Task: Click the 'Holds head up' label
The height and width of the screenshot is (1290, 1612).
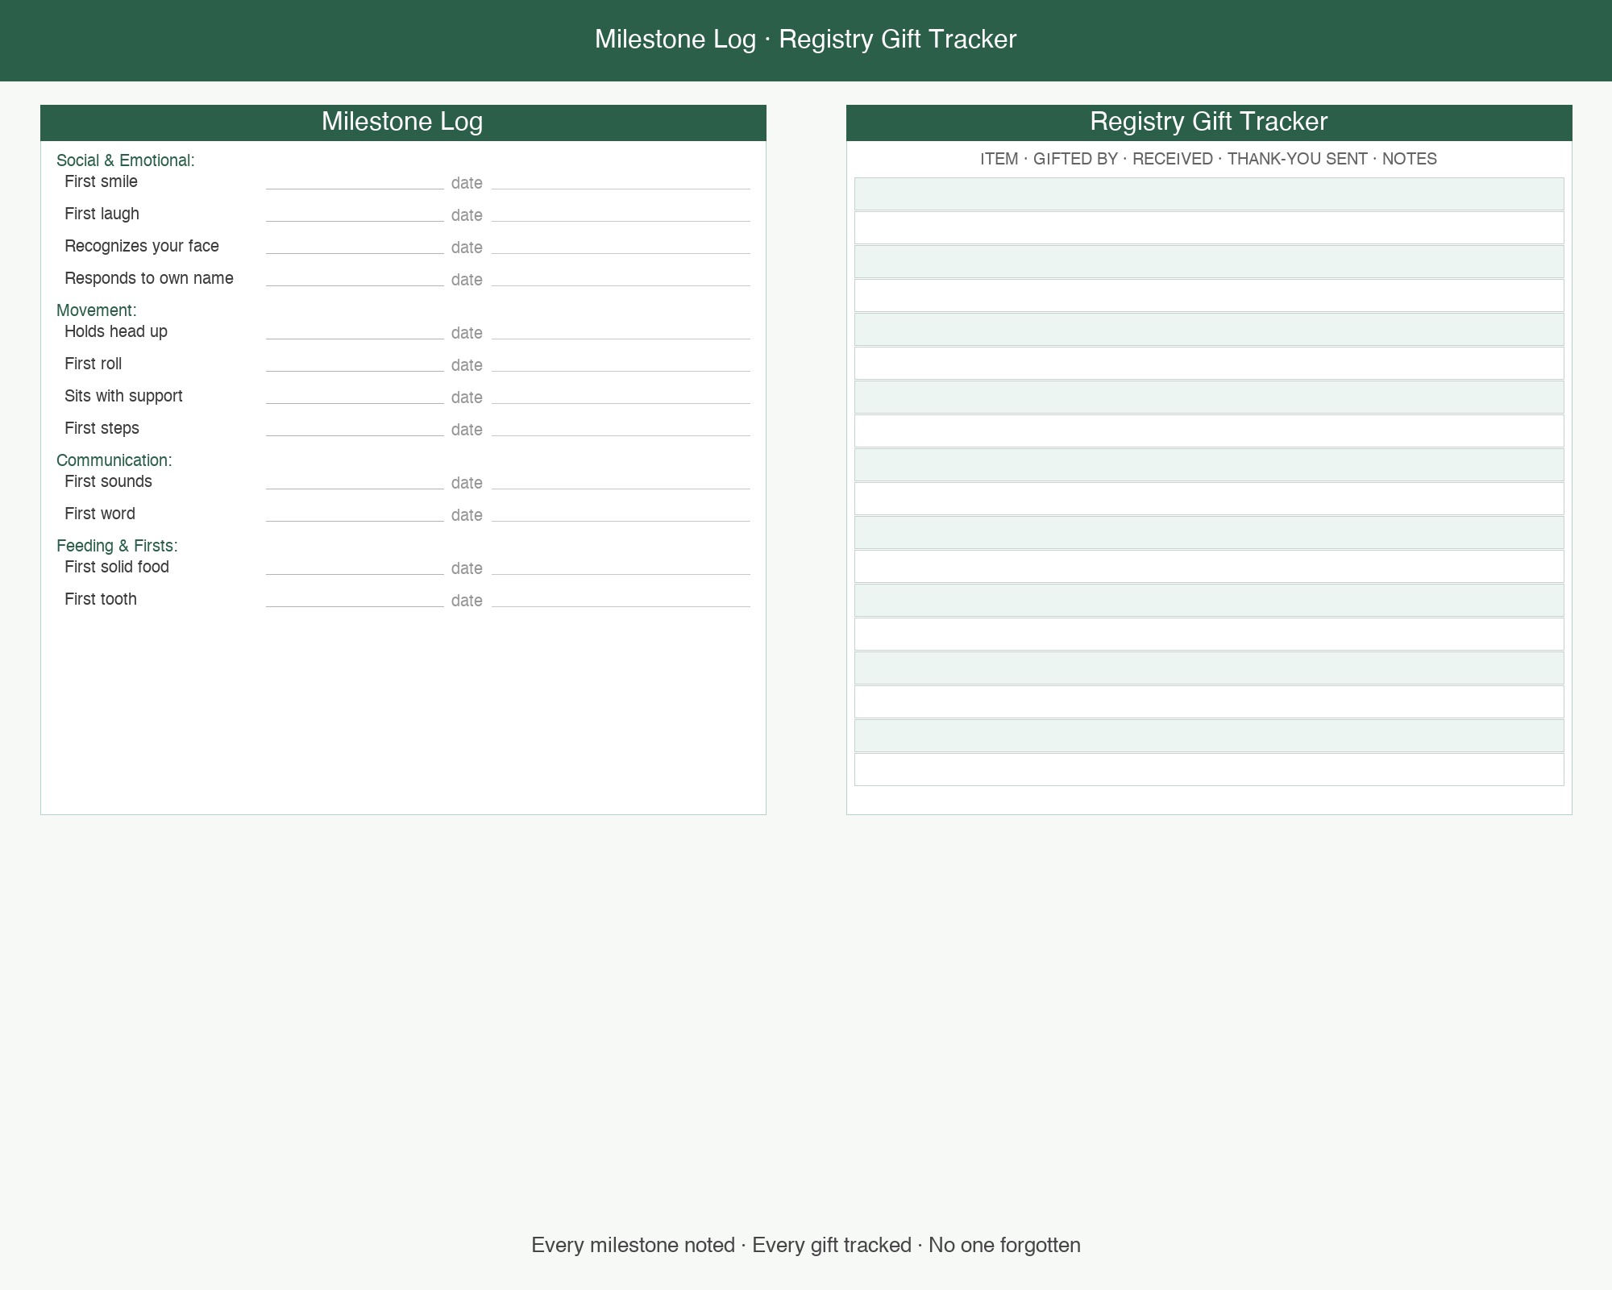Action: pyautogui.click(x=116, y=332)
